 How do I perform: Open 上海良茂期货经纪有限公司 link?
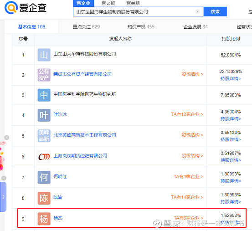coord(80,156)
